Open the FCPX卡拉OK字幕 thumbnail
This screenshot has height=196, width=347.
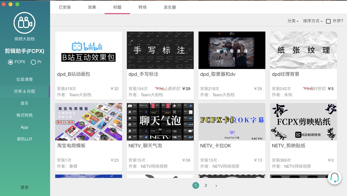(x=232, y=122)
